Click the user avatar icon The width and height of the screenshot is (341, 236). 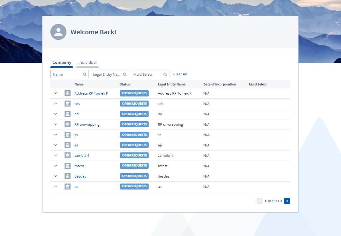coord(58,32)
